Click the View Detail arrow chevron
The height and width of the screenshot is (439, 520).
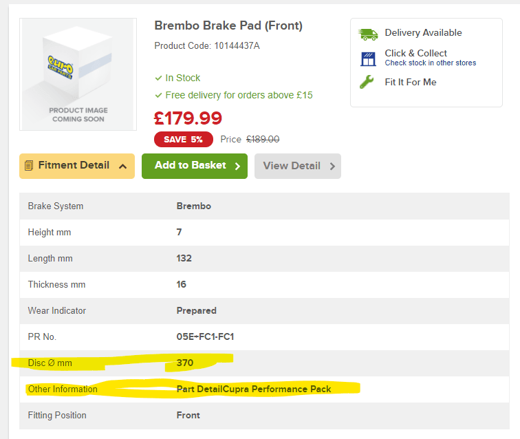[332, 166]
